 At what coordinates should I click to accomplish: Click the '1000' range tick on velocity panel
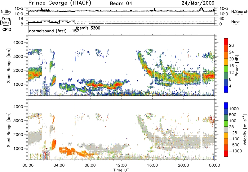point(18,148)
